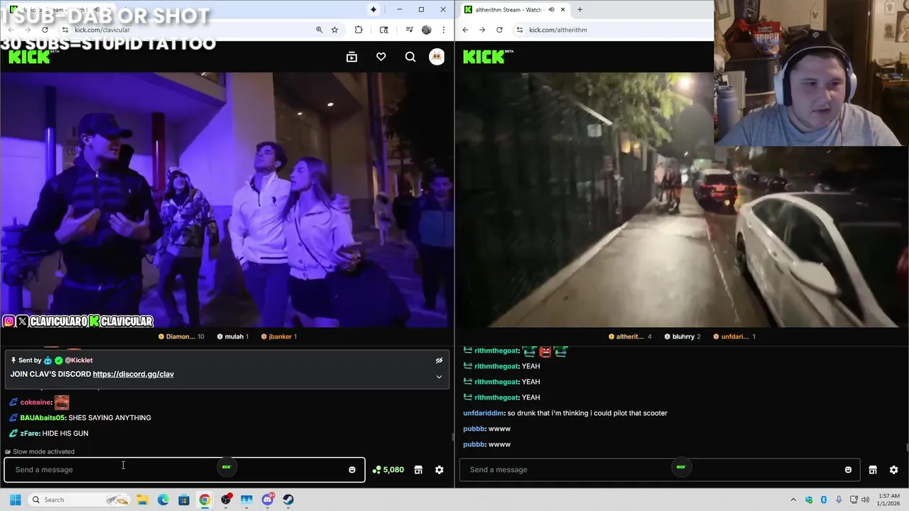The width and height of the screenshot is (909, 511).
Task: Bookmark the clavicular page with the star
Action: (x=334, y=30)
